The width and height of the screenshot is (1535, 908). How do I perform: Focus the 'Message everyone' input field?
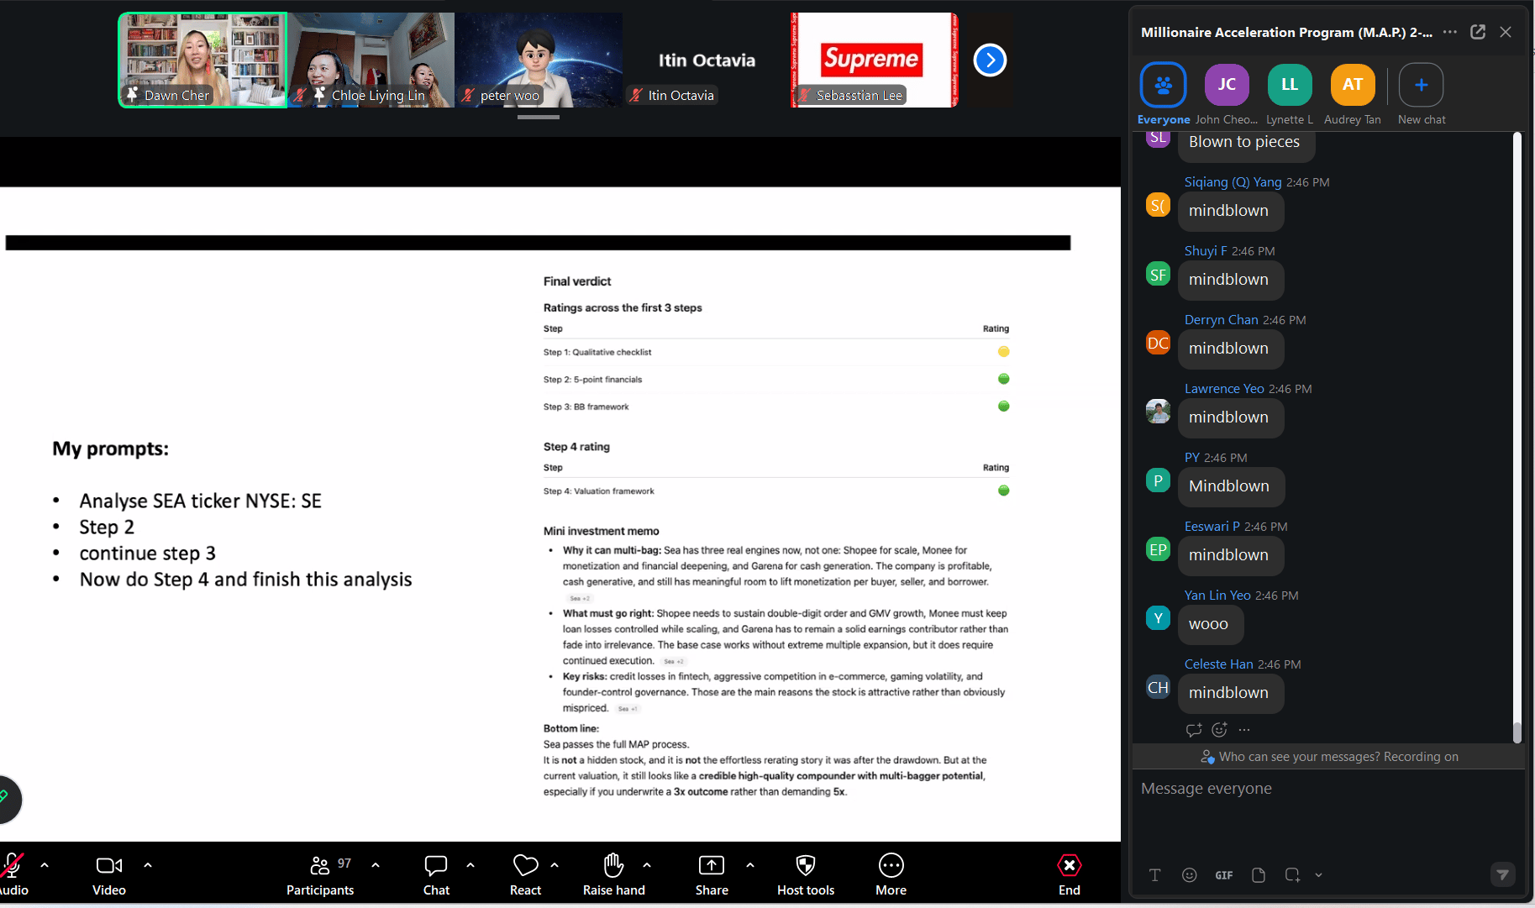[x=1327, y=789]
